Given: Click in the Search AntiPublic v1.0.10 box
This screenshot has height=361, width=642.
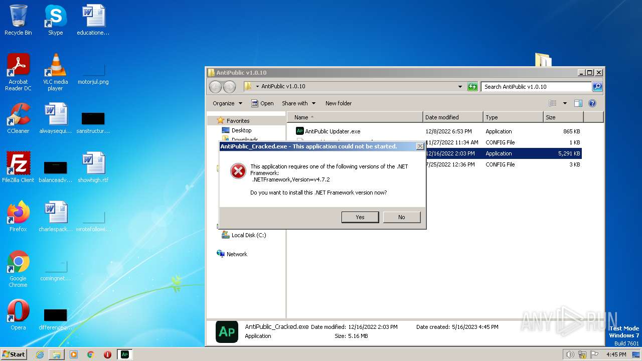Looking at the screenshot, I should tap(536, 87).
